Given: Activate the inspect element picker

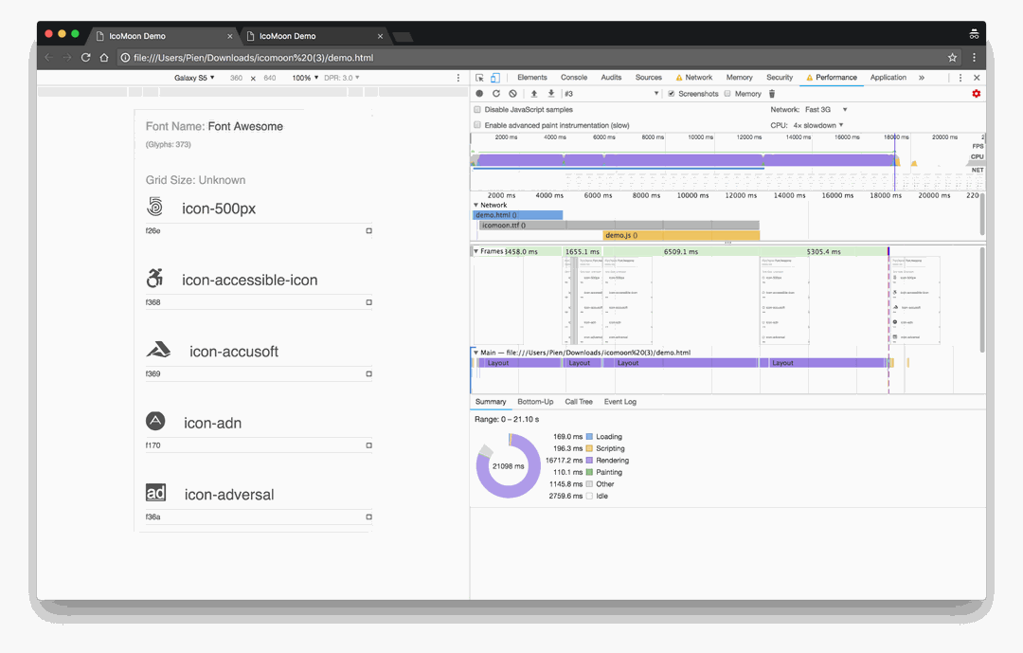Looking at the screenshot, I should (x=480, y=78).
